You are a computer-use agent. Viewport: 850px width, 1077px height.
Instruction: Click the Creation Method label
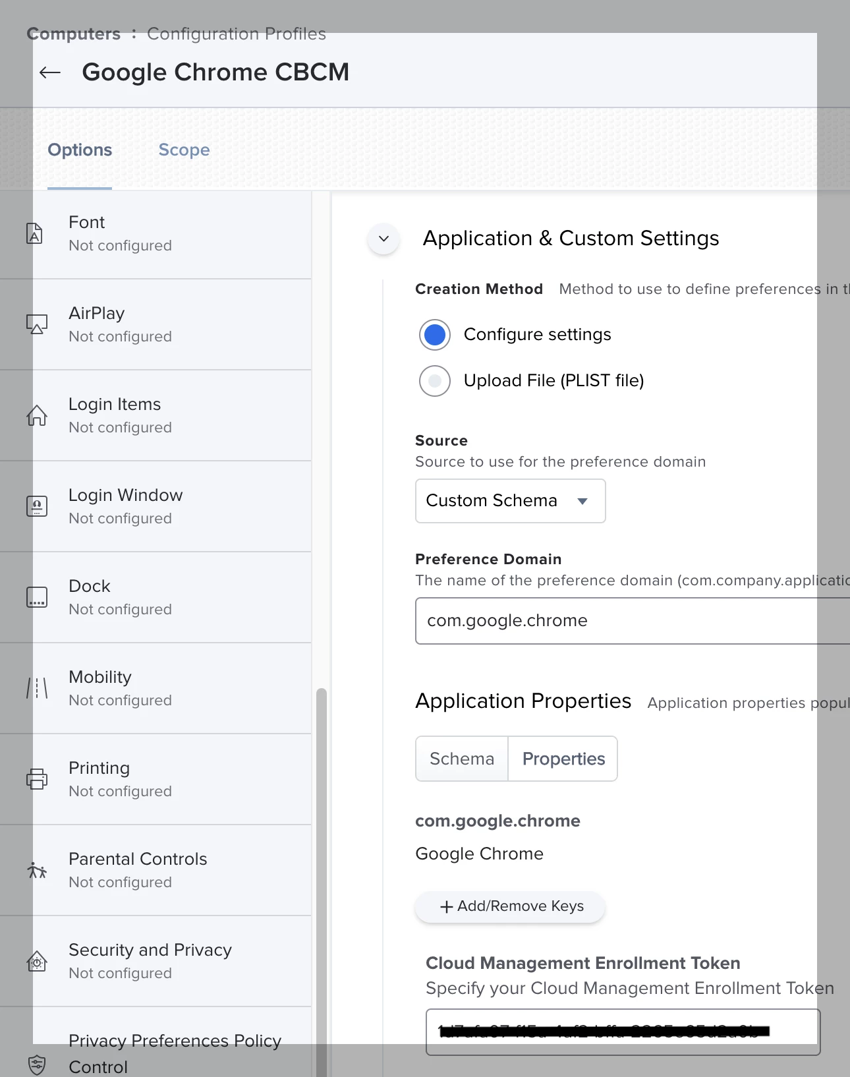pyautogui.click(x=479, y=289)
